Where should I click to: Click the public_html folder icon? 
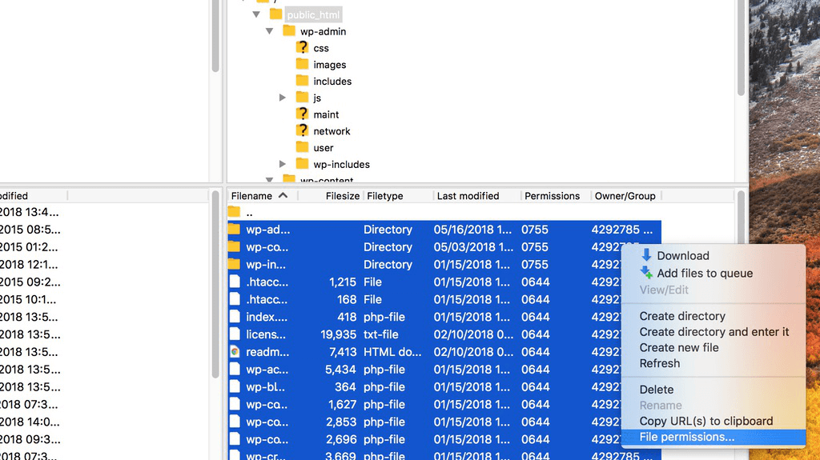coord(275,14)
